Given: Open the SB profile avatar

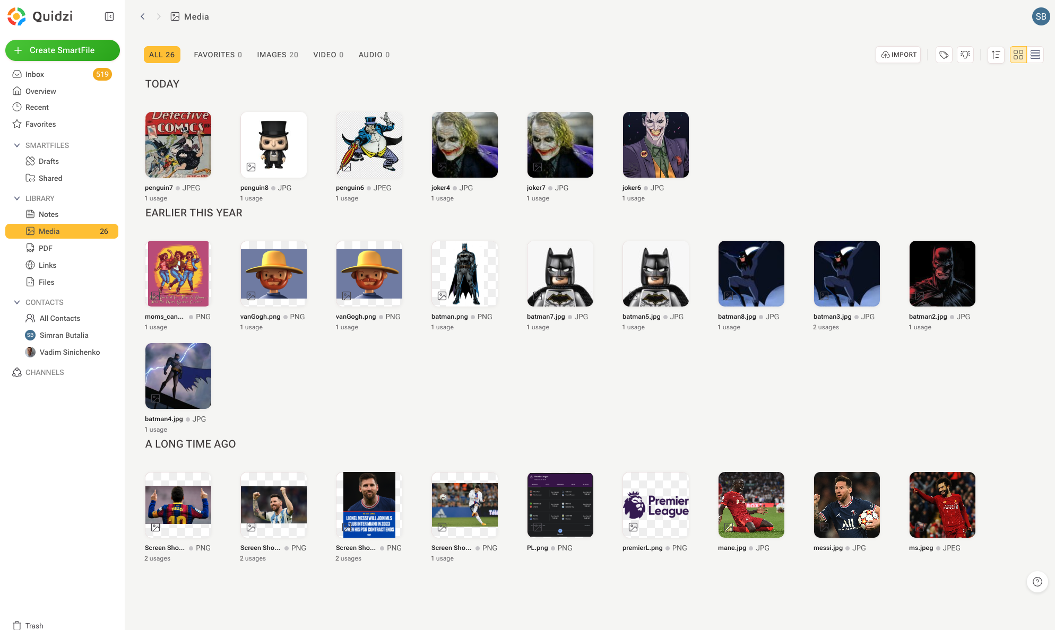Looking at the screenshot, I should pyautogui.click(x=1041, y=16).
